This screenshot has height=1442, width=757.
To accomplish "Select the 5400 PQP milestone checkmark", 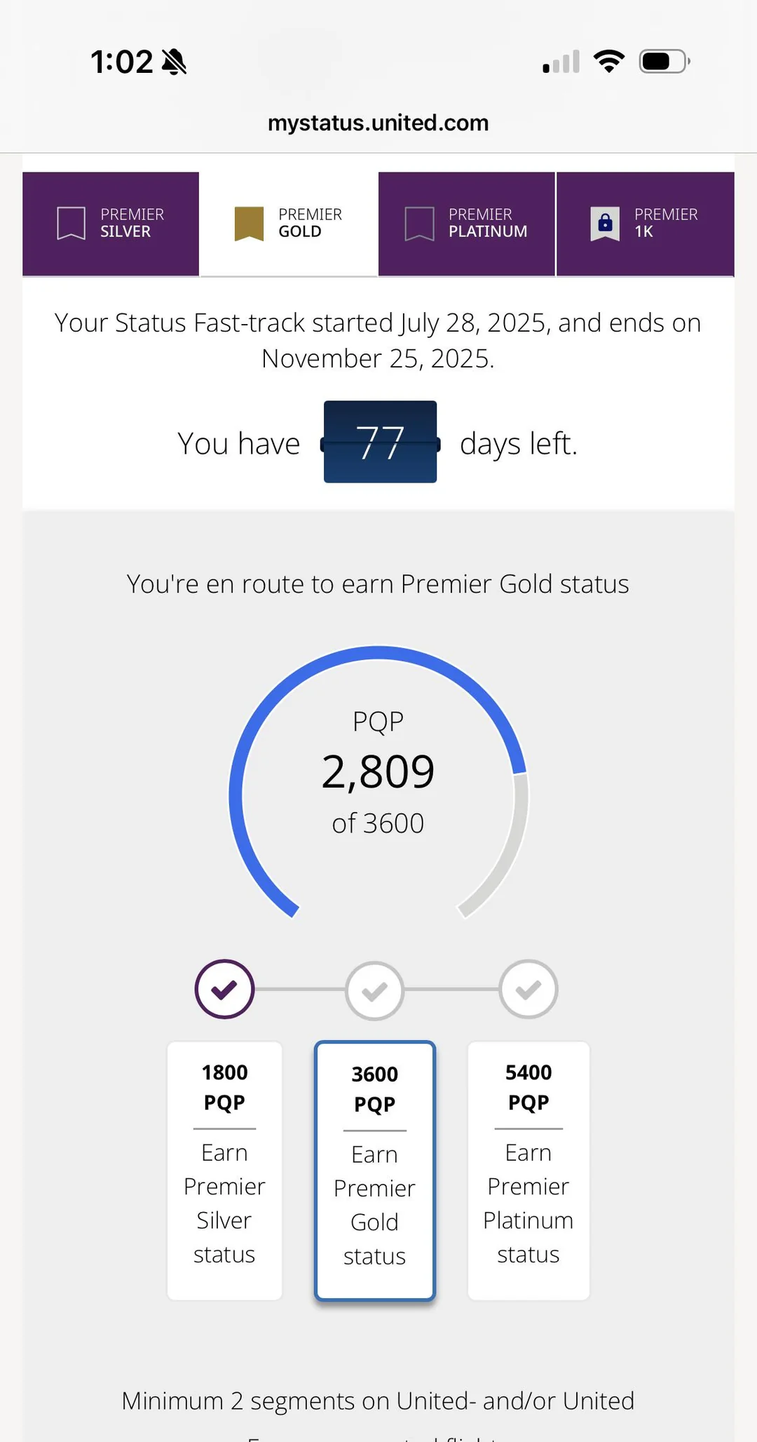I will pos(528,989).
